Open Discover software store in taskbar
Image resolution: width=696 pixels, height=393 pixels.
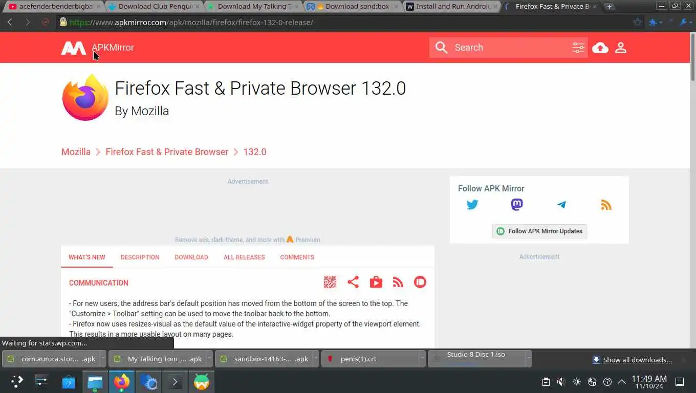point(69,382)
